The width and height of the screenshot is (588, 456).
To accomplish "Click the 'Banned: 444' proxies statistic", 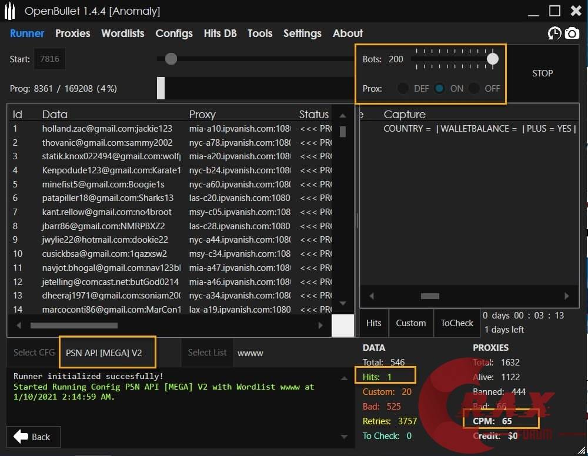I will [499, 391].
